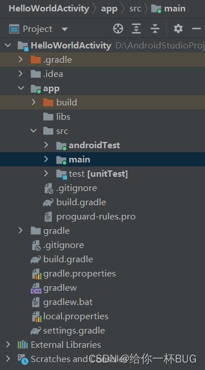Select the test [unitTest] folder
The width and height of the screenshot is (205, 370).
pos(98,174)
